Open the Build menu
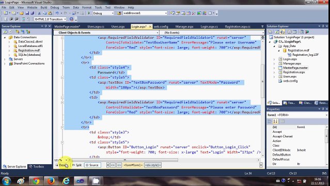 click(x=44, y=7)
